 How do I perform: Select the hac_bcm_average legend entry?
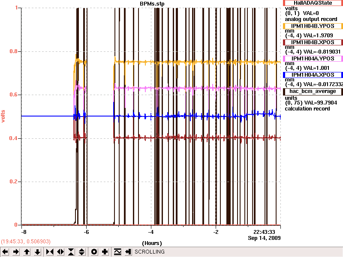(313, 91)
